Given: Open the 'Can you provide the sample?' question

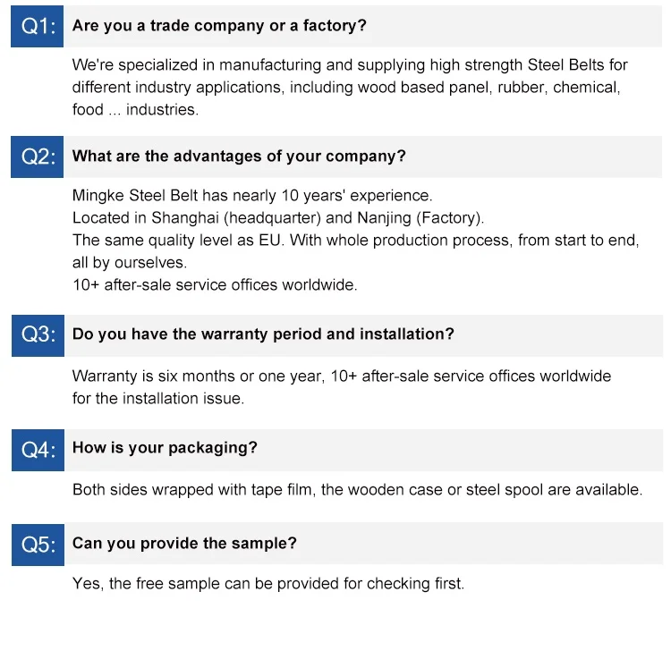Looking at the screenshot, I should [184, 544].
